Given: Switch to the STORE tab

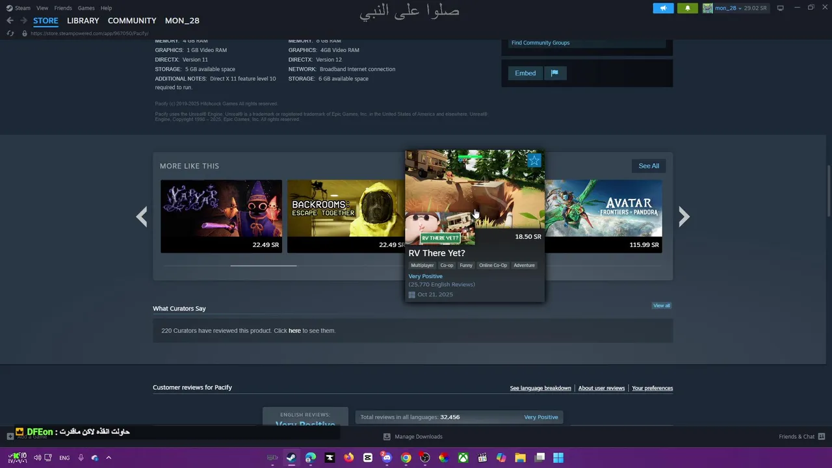Looking at the screenshot, I should point(45,21).
